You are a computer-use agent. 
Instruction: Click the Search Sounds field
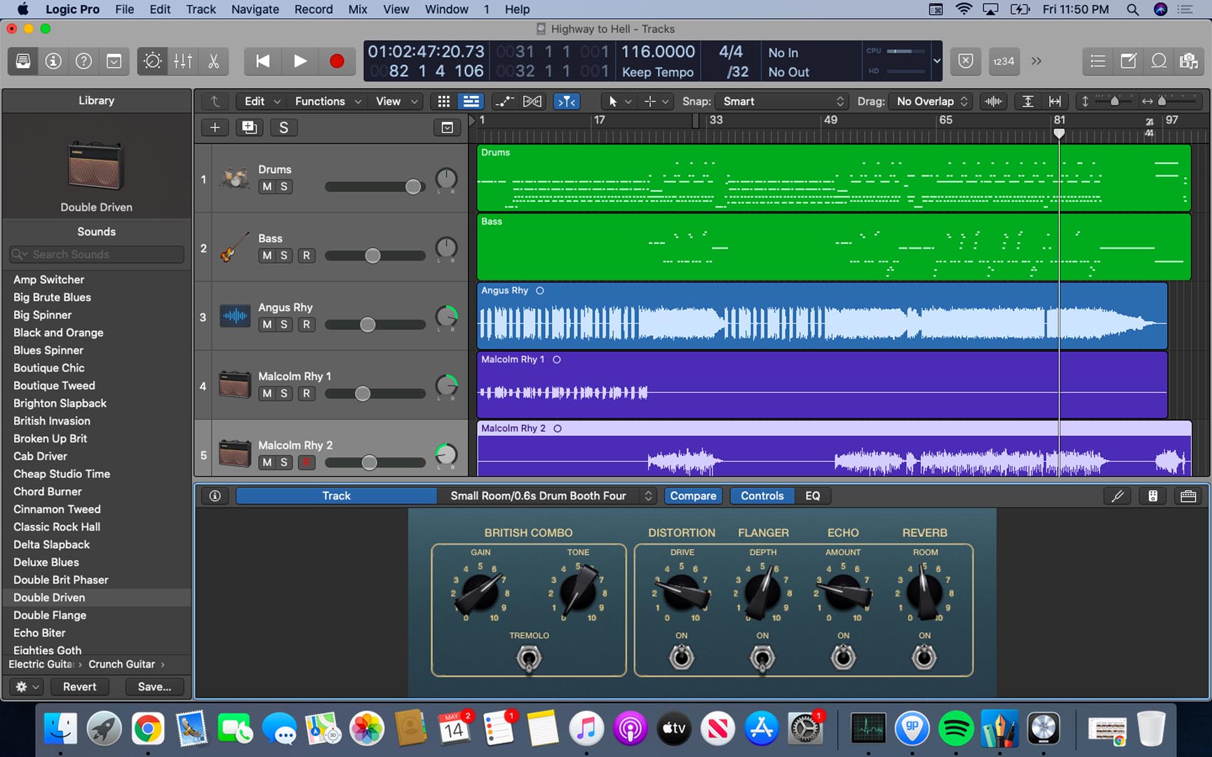tap(97, 254)
